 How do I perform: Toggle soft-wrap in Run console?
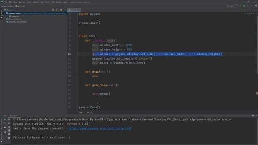pos(9,127)
